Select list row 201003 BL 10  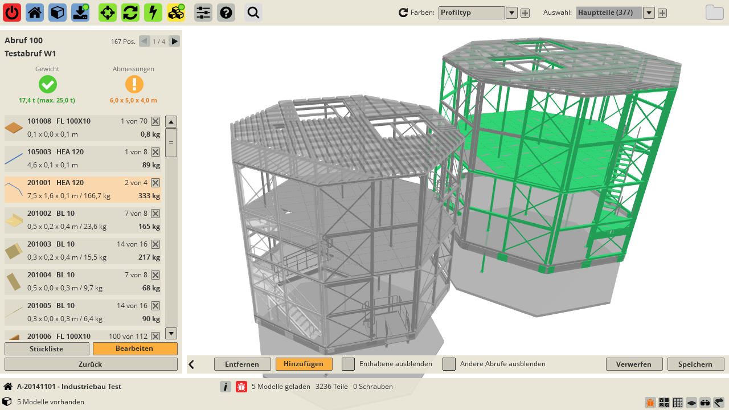(83, 251)
